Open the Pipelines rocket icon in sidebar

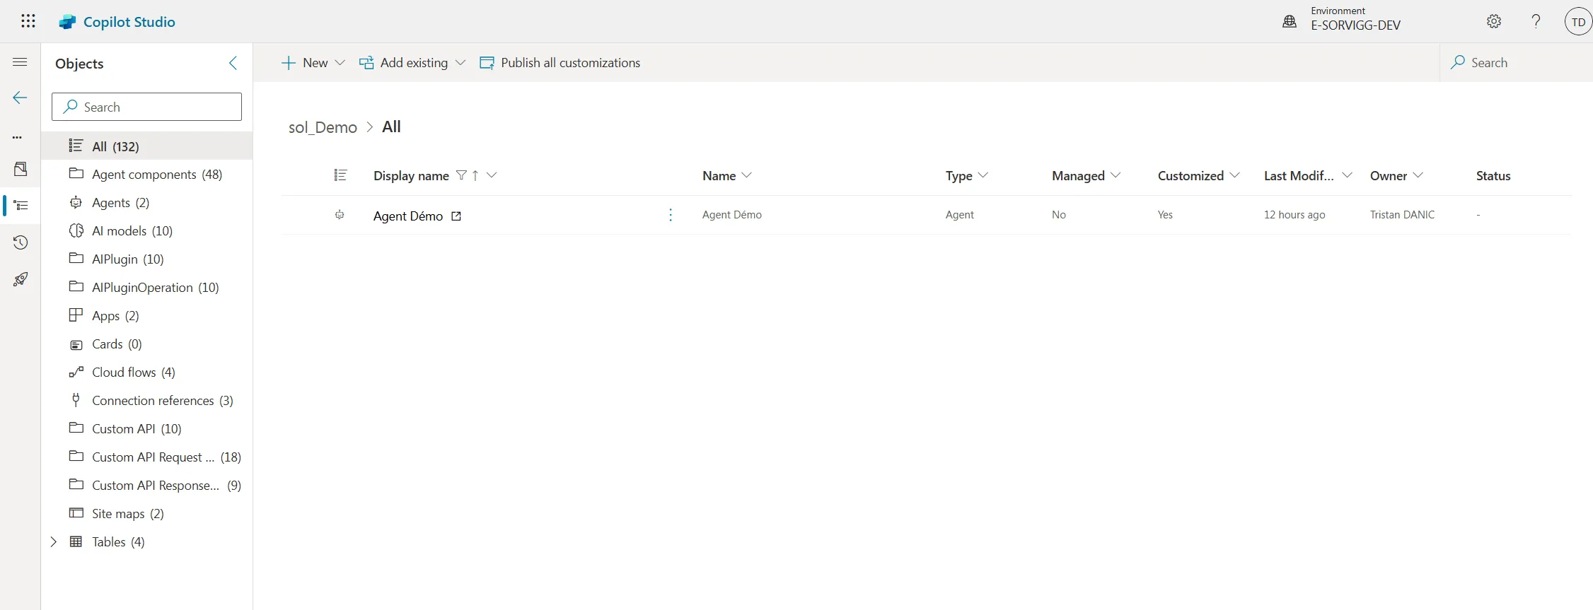coord(21,279)
